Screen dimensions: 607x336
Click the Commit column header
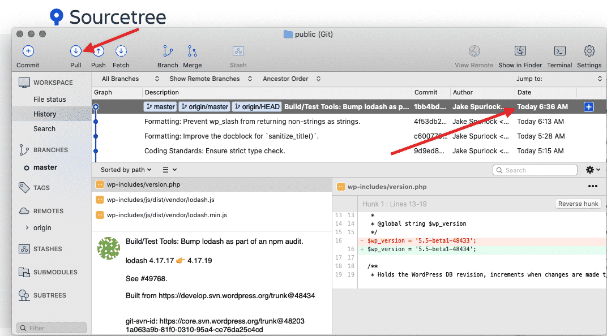point(426,92)
